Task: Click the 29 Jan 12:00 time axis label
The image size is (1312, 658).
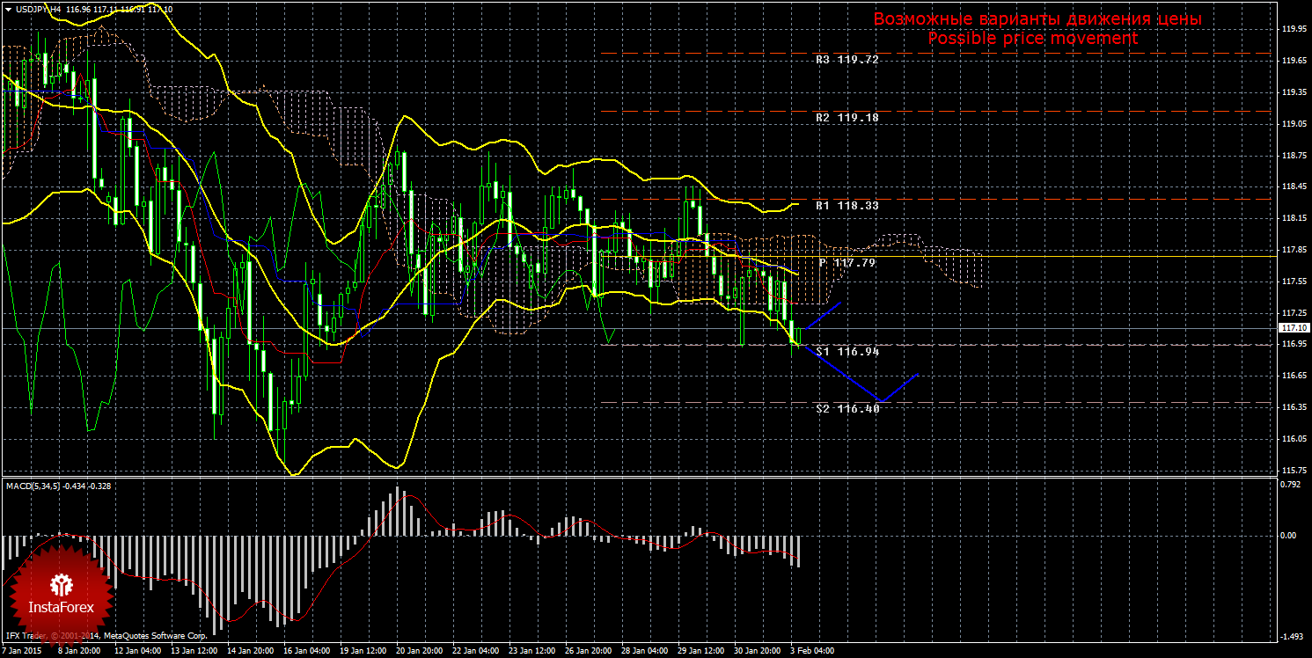Action: [x=700, y=652]
